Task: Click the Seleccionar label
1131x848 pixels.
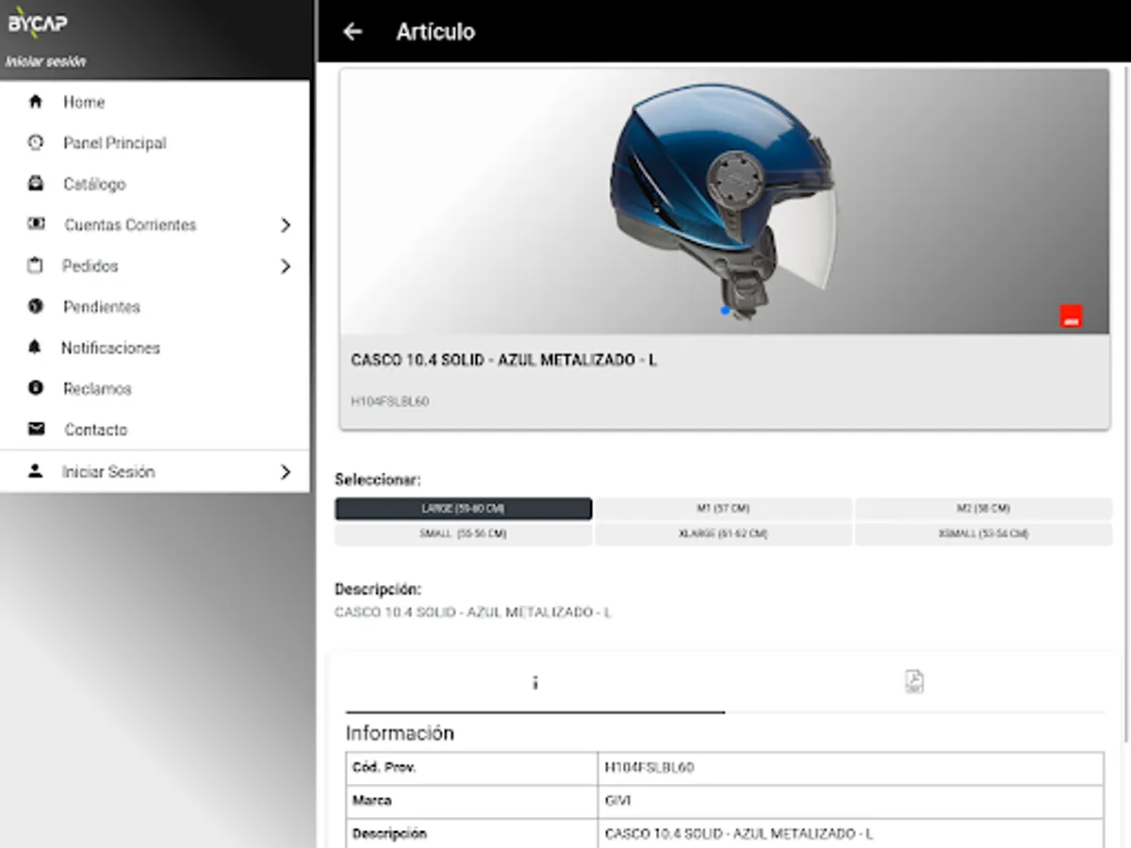Action: (377, 480)
